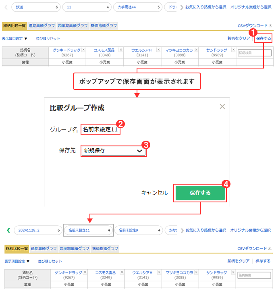Expand 表示項目設定 menu in upper screenshot
Image resolution: width=274 pixels, height=289 pixels.
pyautogui.click(x=15, y=39)
